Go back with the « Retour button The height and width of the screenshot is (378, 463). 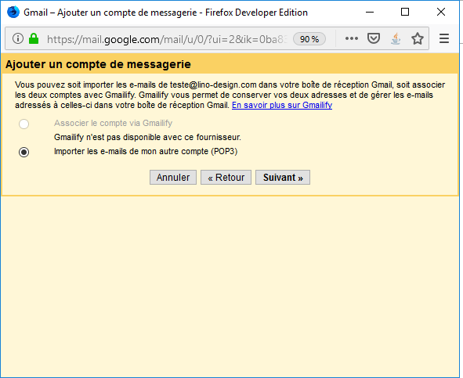tap(226, 178)
